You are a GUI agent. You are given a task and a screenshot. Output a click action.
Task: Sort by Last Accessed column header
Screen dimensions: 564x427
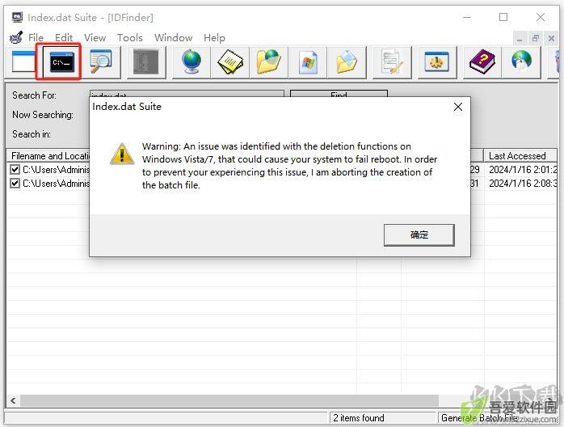tap(520, 156)
